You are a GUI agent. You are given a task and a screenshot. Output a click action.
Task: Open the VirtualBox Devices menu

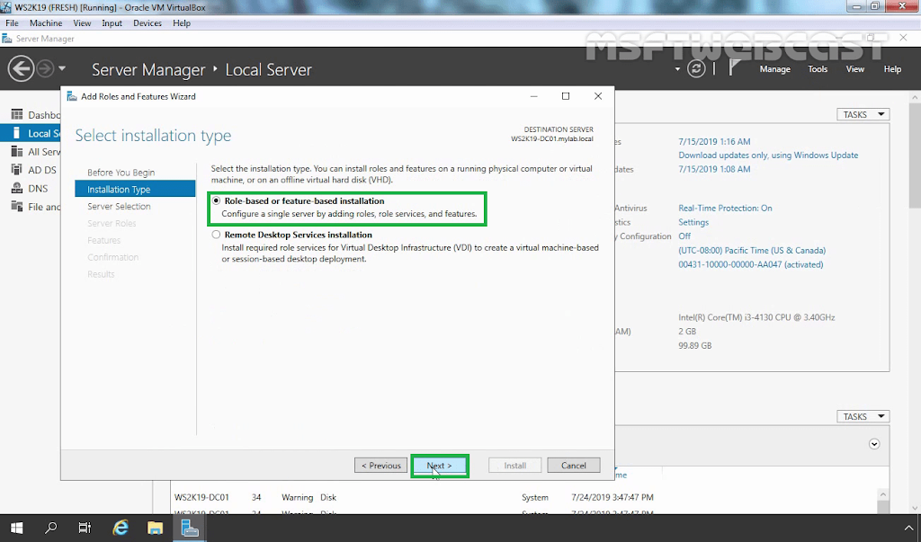[x=148, y=22]
